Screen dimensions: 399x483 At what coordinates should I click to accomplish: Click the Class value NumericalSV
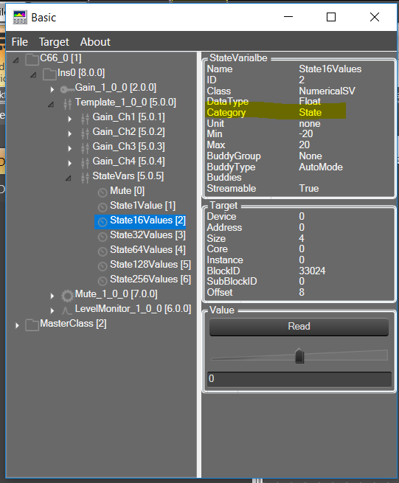327,91
